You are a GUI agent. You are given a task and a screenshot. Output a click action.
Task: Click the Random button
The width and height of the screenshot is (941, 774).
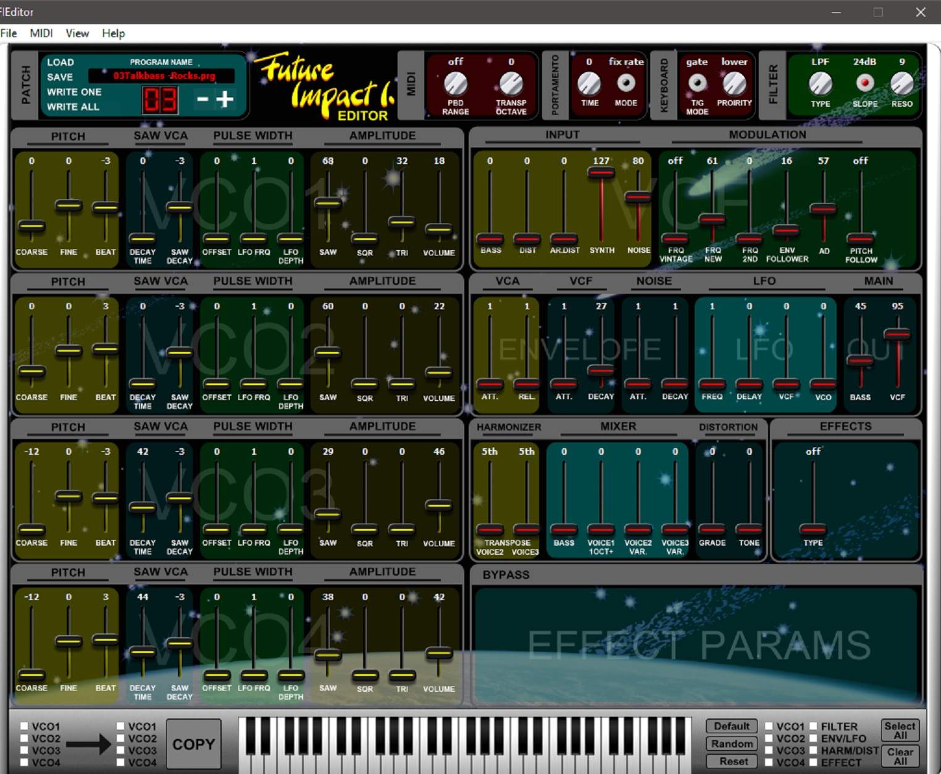(x=732, y=744)
